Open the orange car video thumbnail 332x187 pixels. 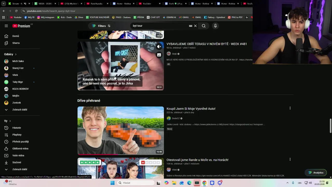121,131
